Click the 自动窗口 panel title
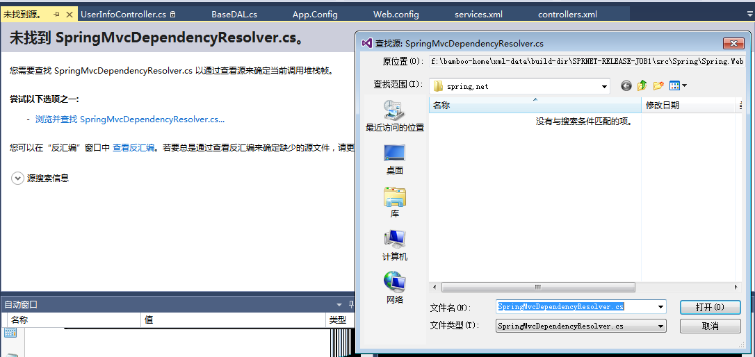Screen dimensions: 755x357 [x=21, y=304]
